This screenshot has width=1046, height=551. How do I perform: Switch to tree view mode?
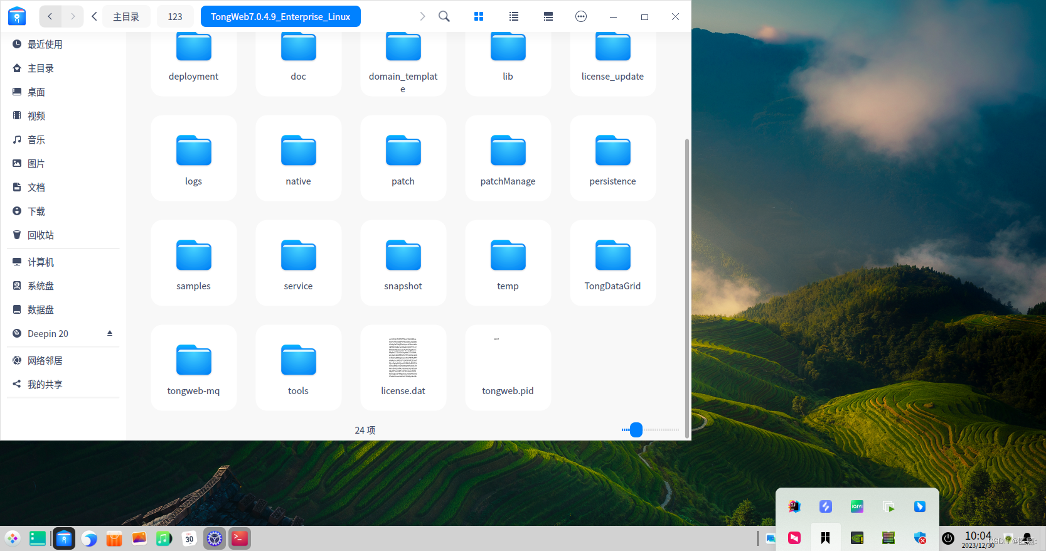[x=548, y=16]
